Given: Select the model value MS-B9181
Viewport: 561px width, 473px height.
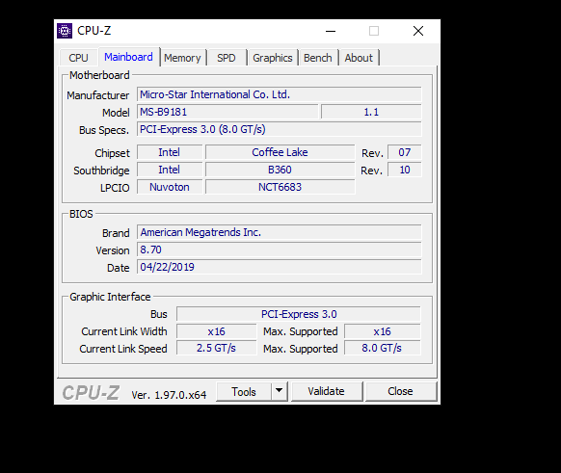Looking at the screenshot, I should 227,112.
